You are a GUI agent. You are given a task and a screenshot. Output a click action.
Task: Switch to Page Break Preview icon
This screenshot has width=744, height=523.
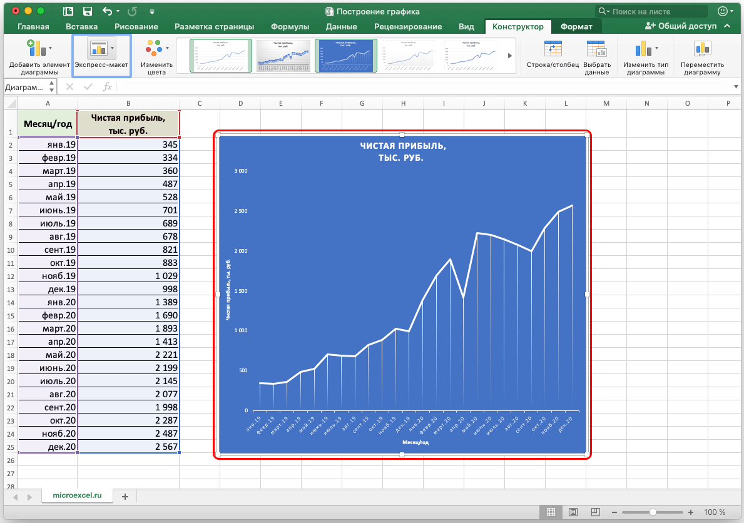point(595,512)
